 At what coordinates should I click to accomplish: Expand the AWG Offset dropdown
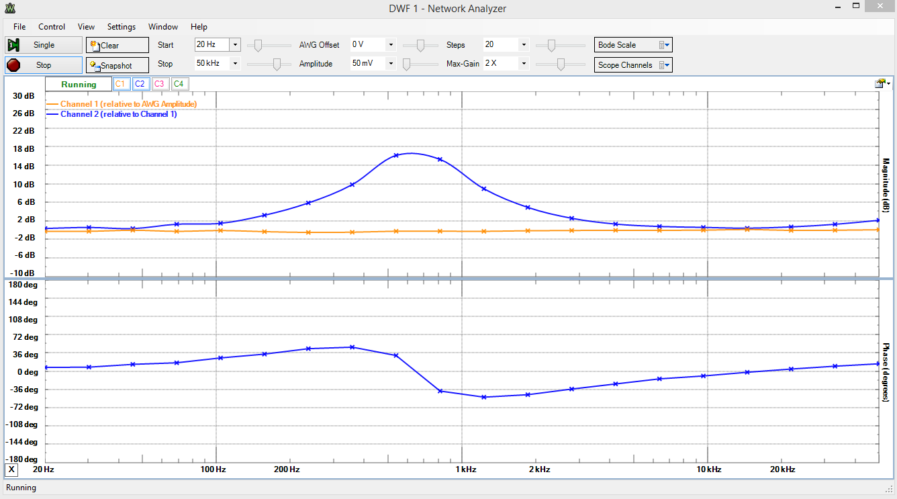point(391,45)
